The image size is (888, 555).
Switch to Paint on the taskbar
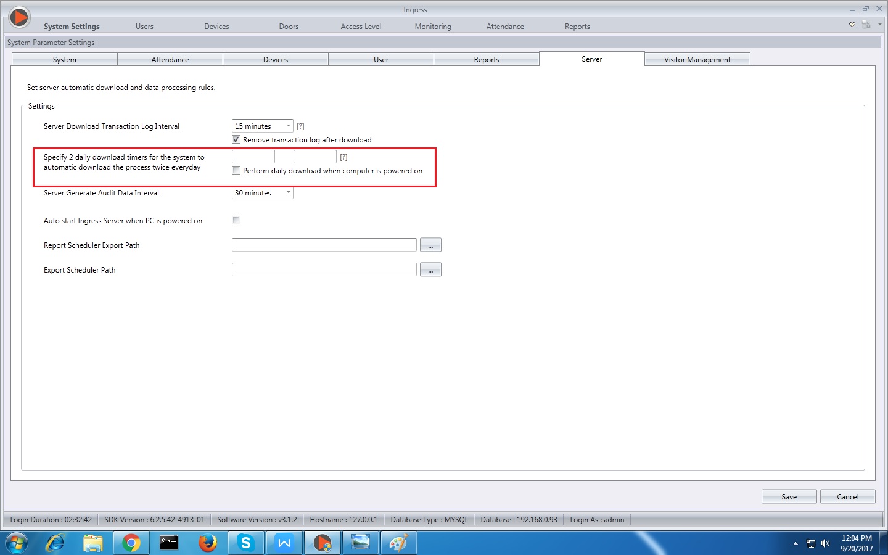pyautogui.click(x=399, y=543)
